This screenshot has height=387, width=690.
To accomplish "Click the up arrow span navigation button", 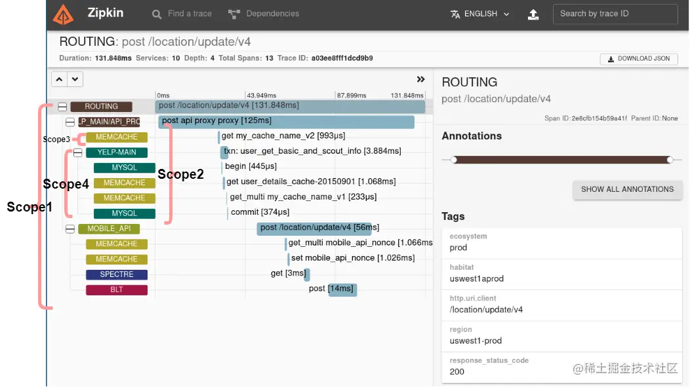I will (60, 79).
